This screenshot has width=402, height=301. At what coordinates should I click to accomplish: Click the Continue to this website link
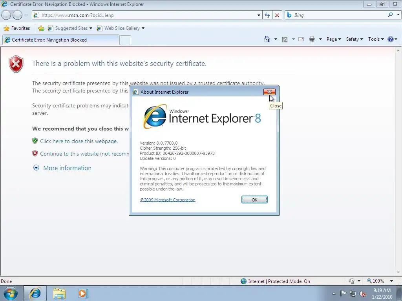pos(84,154)
